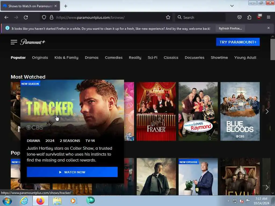Open the Sci-Fi category

[x=153, y=57]
